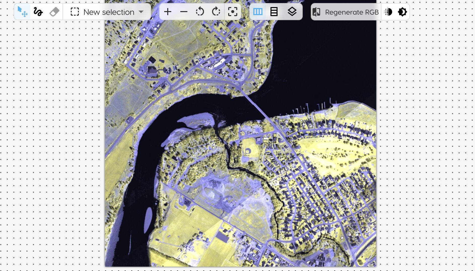Rotate the view counterclockwise
This screenshot has height=271, width=475.
200,12
